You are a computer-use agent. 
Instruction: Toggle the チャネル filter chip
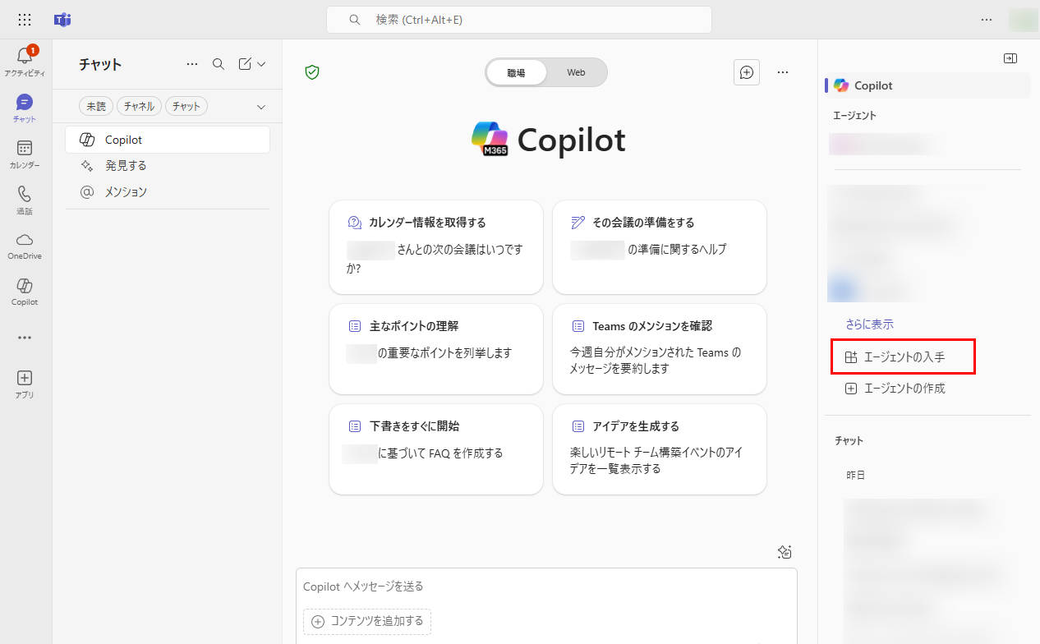coord(139,106)
